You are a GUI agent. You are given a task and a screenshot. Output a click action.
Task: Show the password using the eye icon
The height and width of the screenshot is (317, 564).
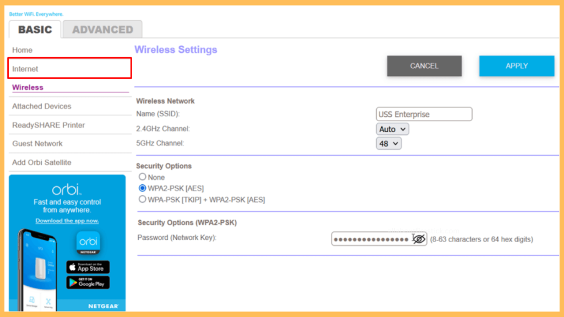(418, 239)
